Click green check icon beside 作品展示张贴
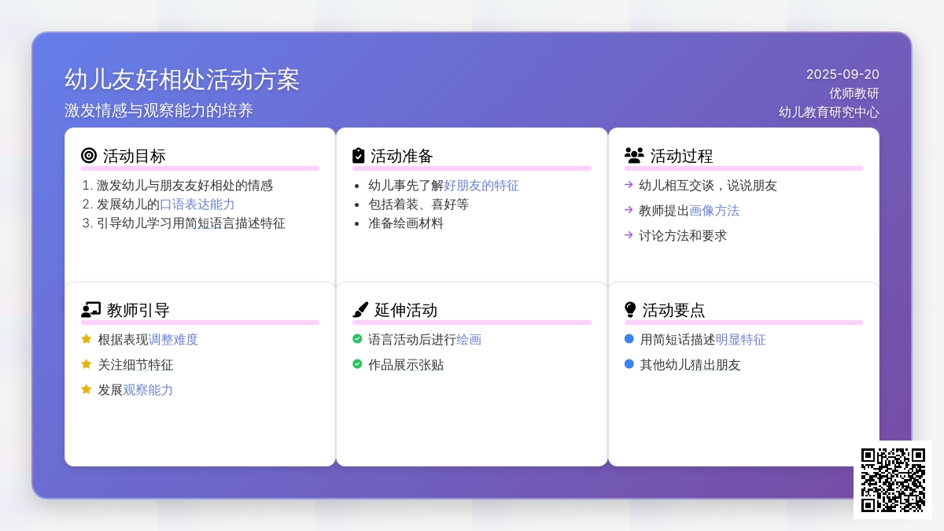944x531 pixels. coord(357,364)
